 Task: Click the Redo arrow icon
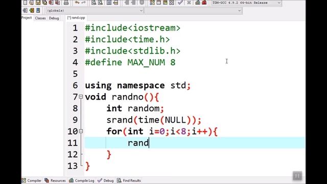(x=84, y=3)
